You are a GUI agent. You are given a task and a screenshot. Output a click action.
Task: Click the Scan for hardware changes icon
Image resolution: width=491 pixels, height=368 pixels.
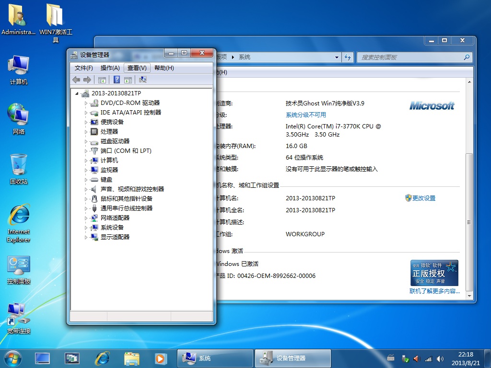(x=142, y=80)
